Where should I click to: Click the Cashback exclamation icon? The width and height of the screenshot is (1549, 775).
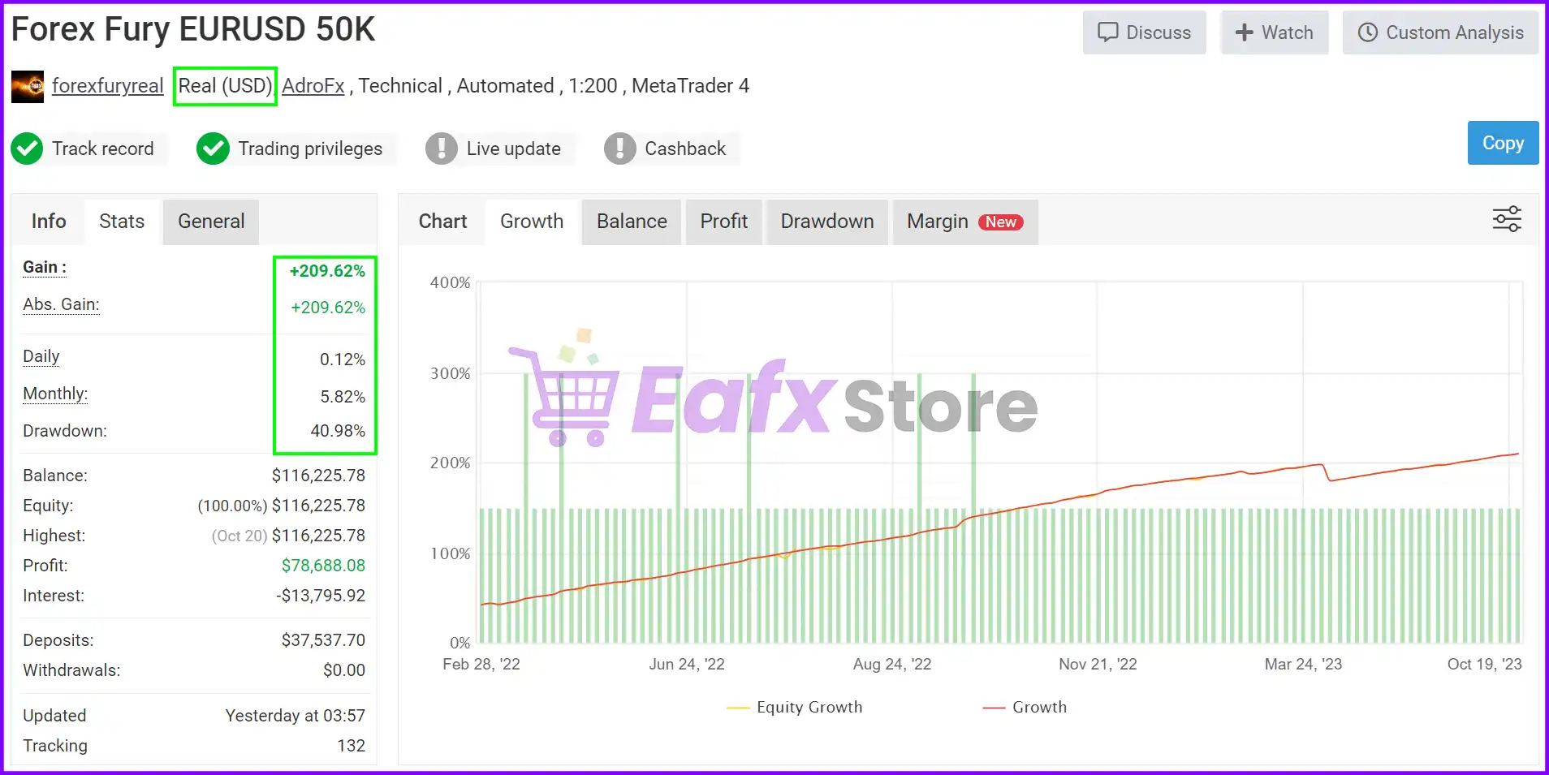point(619,149)
